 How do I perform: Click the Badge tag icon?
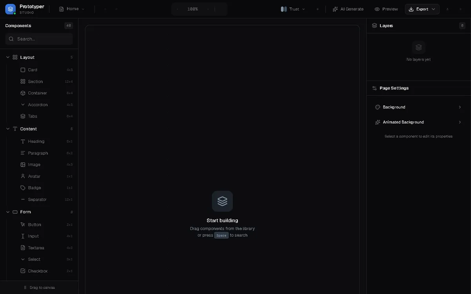[x=23, y=188]
